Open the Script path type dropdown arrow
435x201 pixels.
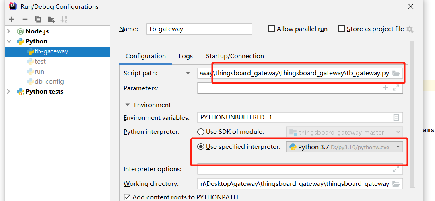pyautogui.click(x=188, y=73)
